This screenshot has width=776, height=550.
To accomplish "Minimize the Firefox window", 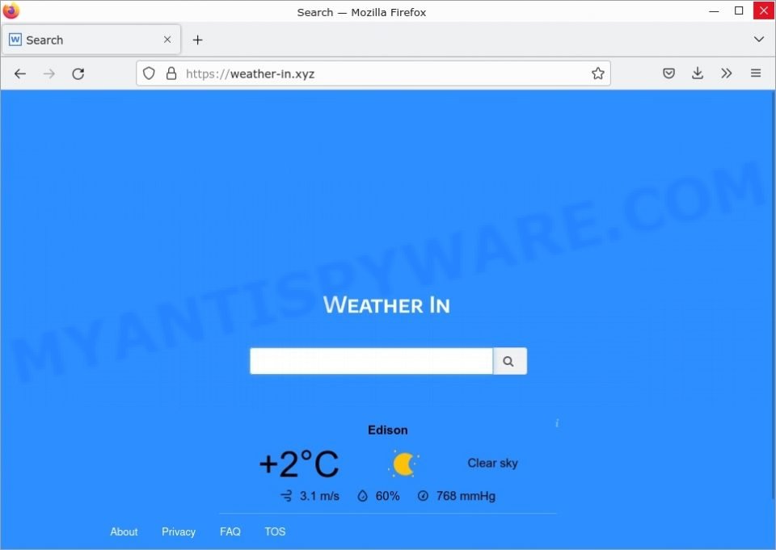I will [x=714, y=10].
